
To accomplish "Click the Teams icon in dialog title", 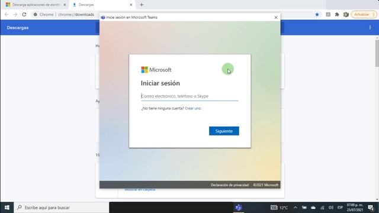I will [103, 17].
